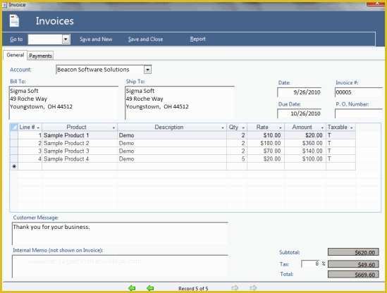
Task: Go to the first record green arrow
Action: coord(132,288)
